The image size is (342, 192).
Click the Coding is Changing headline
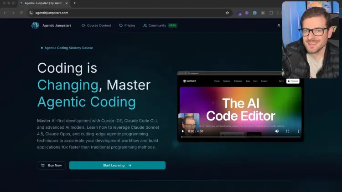point(94,85)
